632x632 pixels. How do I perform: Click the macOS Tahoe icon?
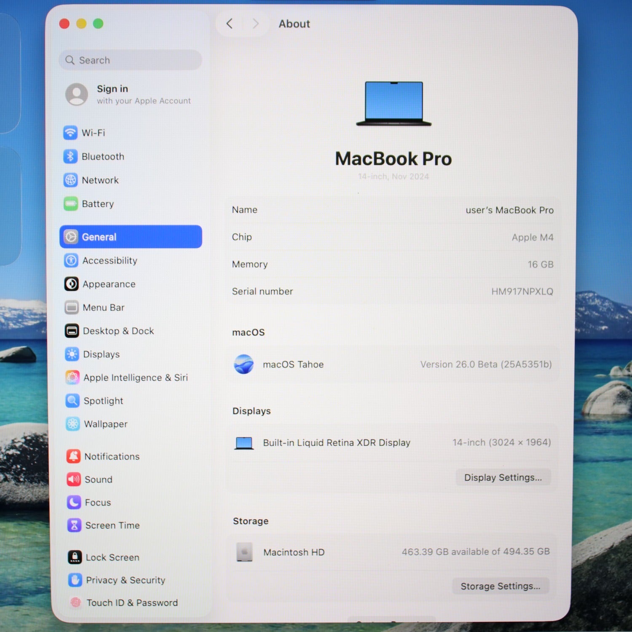(244, 364)
